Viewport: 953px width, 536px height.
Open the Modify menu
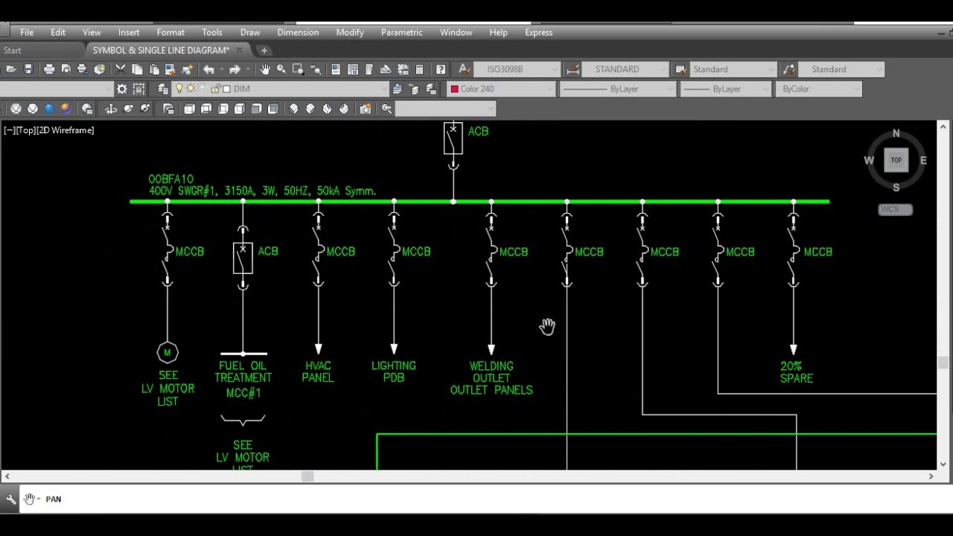(350, 32)
